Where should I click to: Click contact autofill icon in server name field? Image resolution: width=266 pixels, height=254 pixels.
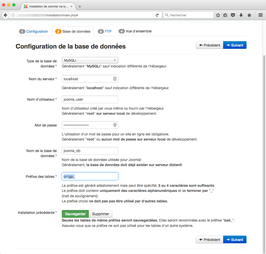115,79
